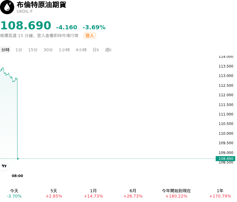Viewport: 237px width, 202px height.
Task: Open the TradingView logo icon
Action: click(x=4, y=166)
